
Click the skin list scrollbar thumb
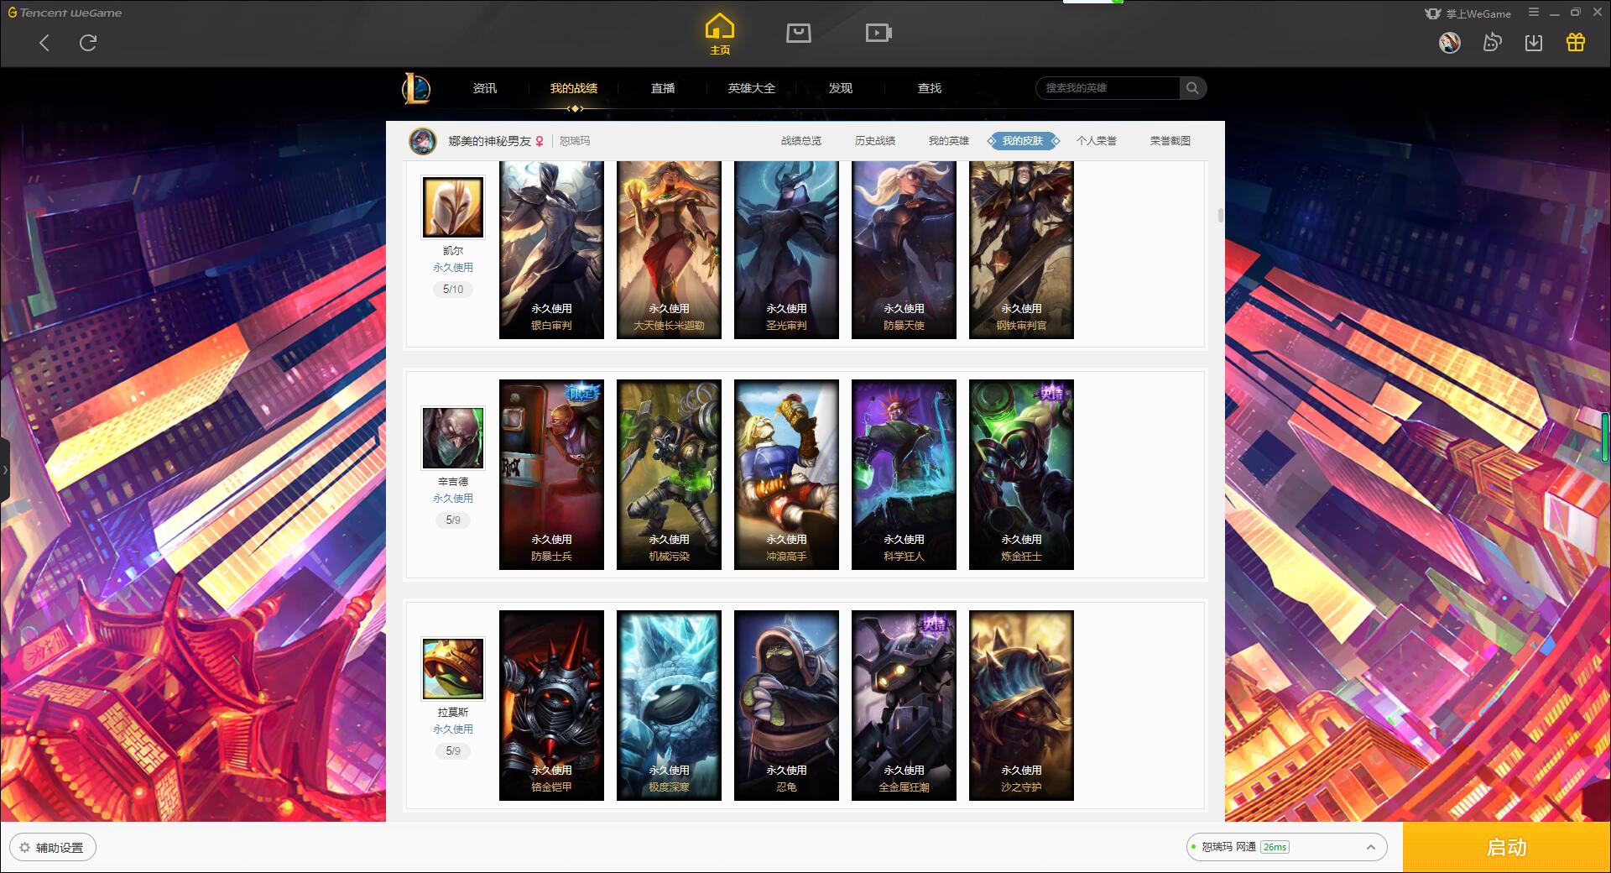click(1220, 215)
